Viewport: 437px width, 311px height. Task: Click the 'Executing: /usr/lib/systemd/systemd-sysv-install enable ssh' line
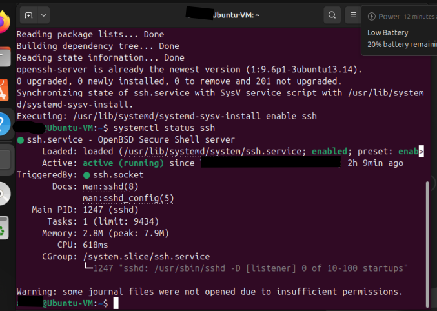pyautogui.click(x=167, y=116)
